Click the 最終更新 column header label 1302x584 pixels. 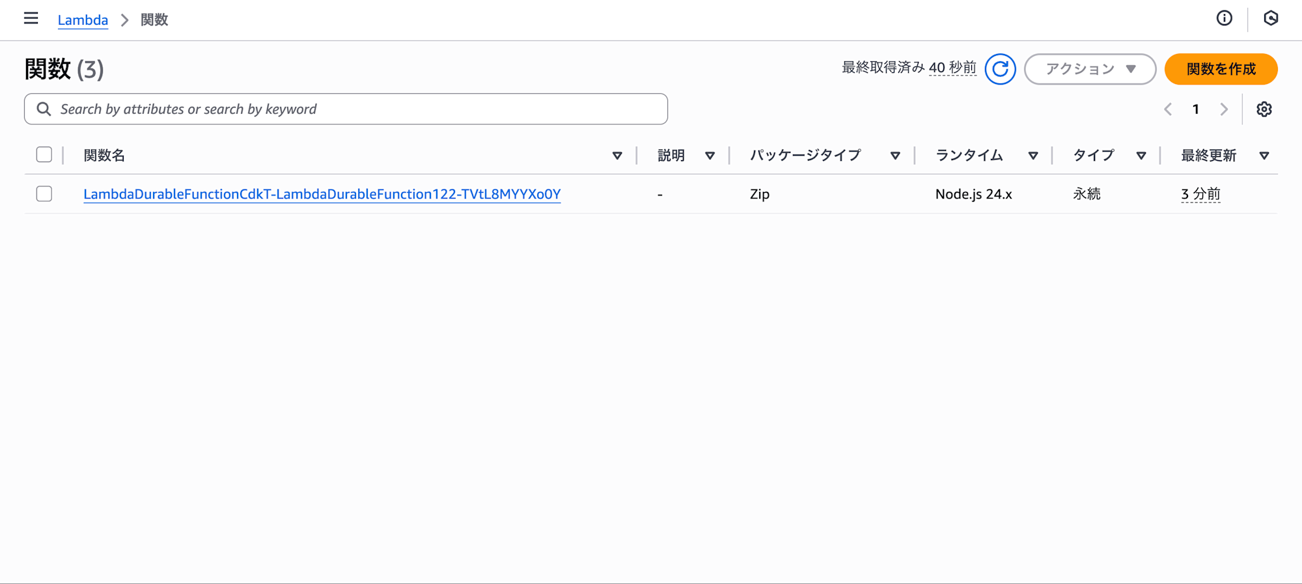tap(1208, 156)
